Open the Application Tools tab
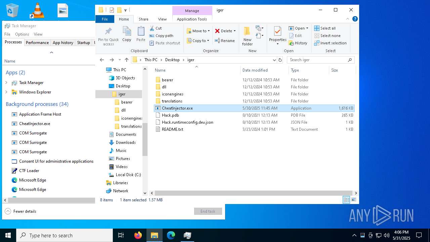 [192, 19]
